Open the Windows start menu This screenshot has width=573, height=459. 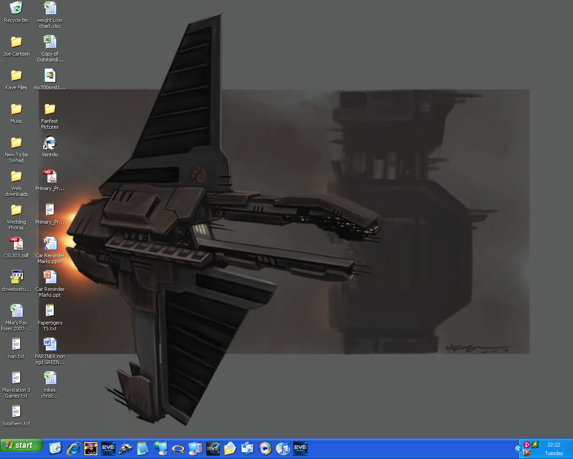point(21,445)
